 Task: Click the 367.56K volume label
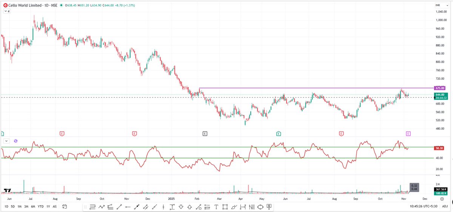[x=441, y=190]
